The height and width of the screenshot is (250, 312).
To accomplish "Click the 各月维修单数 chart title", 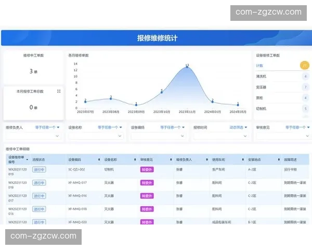I will [79, 55].
